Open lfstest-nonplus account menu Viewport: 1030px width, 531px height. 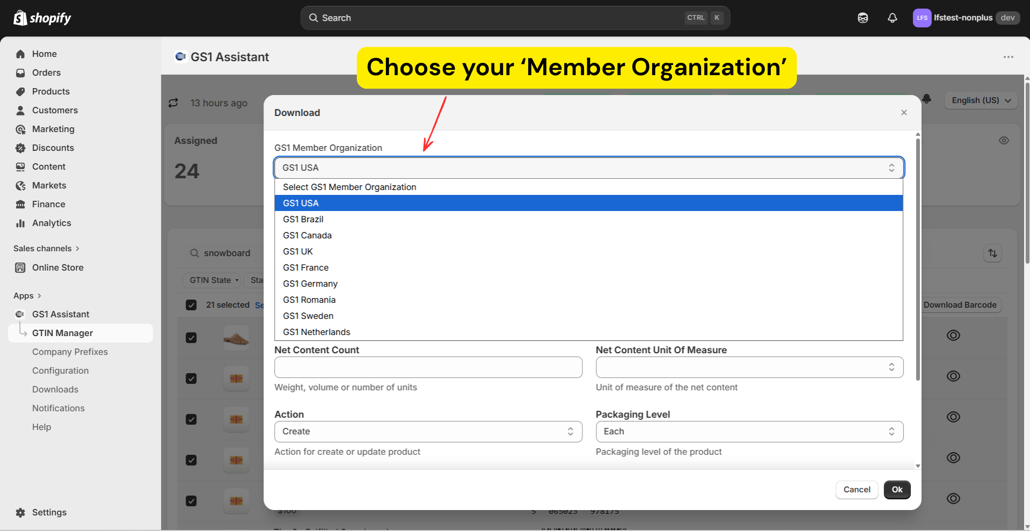click(x=966, y=18)
